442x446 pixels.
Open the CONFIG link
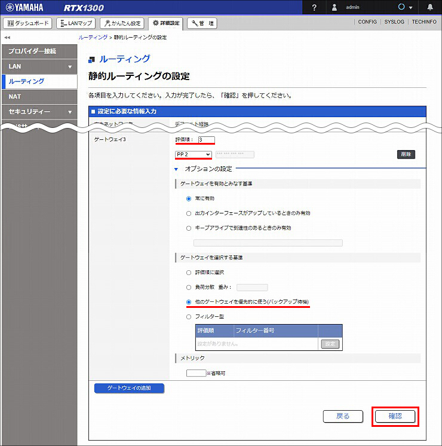367,22
